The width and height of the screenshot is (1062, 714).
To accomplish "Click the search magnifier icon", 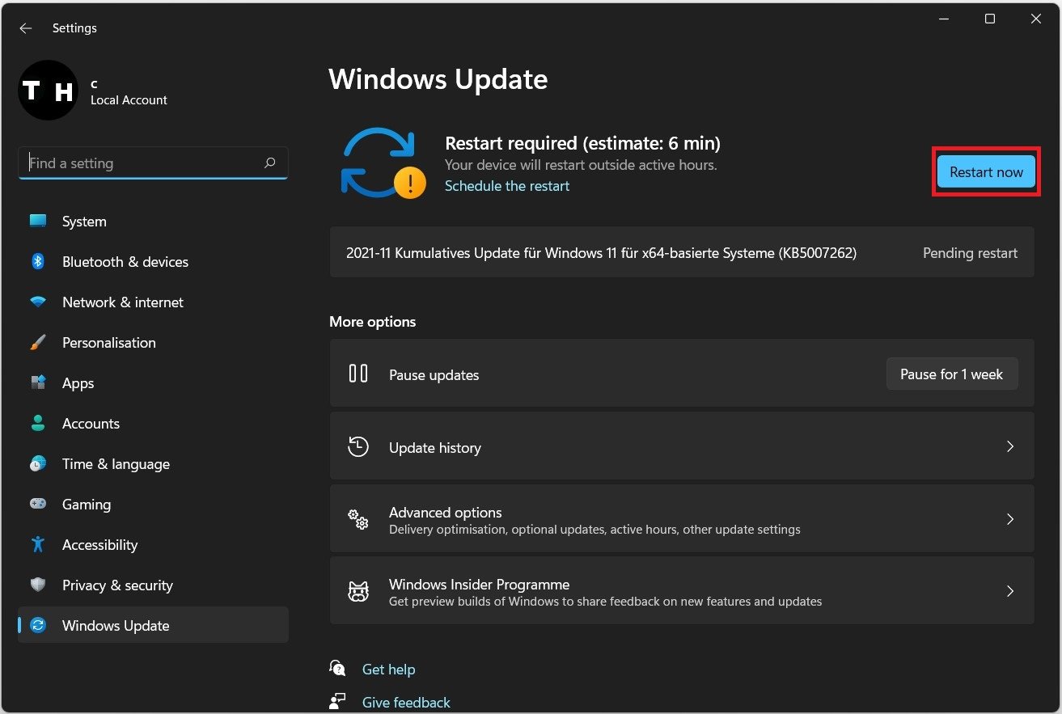I will [x=270, y=163].
